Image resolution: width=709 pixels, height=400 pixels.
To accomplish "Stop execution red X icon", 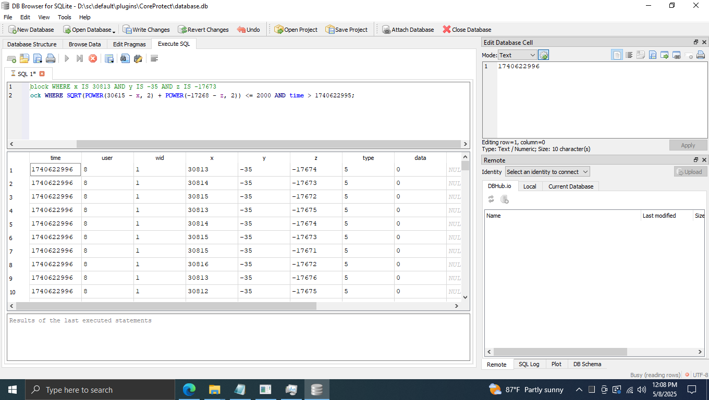I will click(93, 58).
